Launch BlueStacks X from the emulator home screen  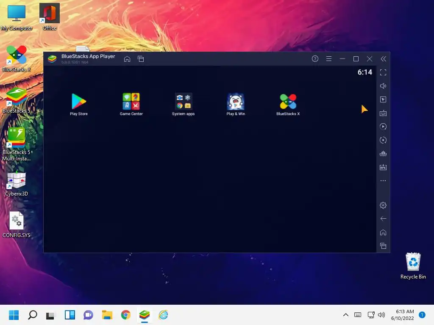tap(288, 104)
